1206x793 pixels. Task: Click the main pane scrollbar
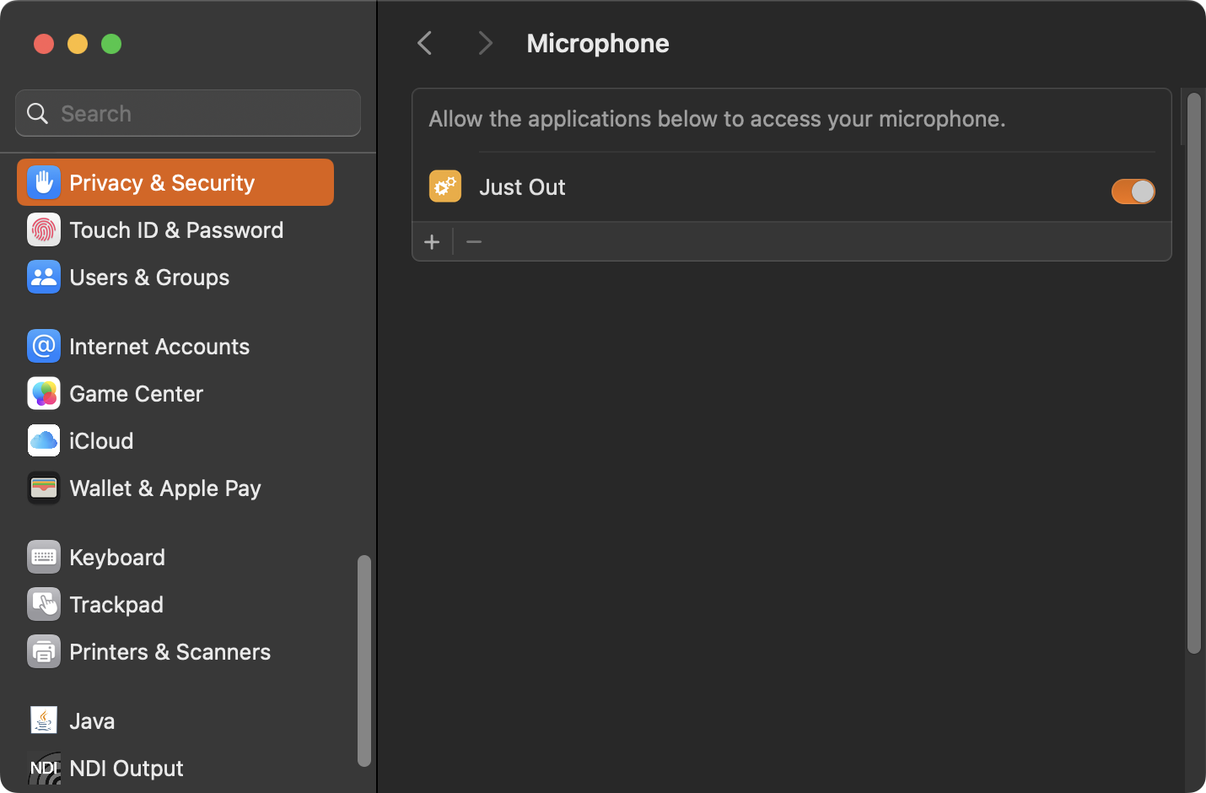1193,373
